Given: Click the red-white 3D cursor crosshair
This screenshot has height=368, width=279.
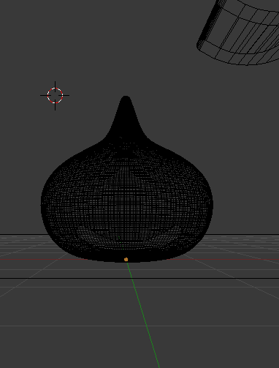Looking at the screenshot, I should 55,96.
